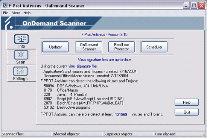207x138 pixels.
Task: Quit the application with Quit button
Action: (187, 112)
